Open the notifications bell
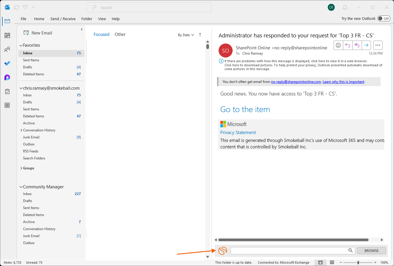Screen dimensions: 394x266 [x=345, y=7]
